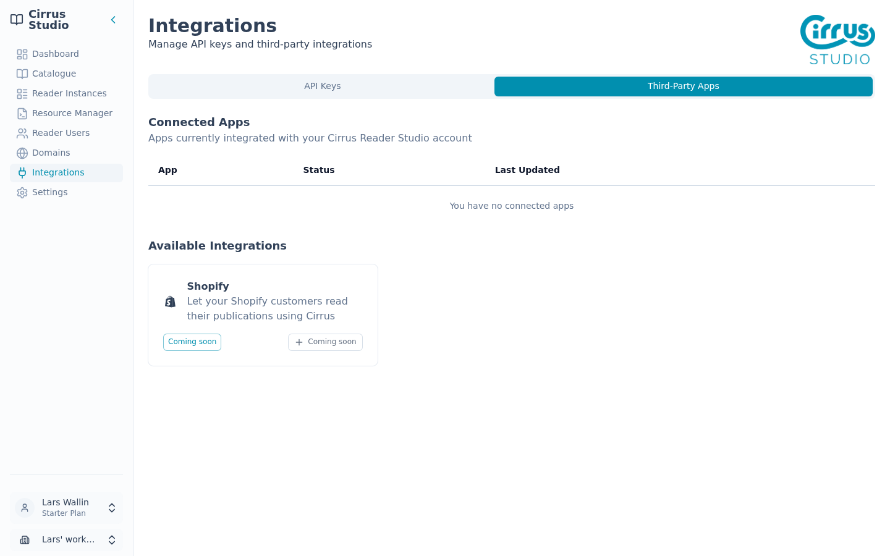890x556 pixels.
Task: Click the Dashboard grid icon
Action: 22,54
